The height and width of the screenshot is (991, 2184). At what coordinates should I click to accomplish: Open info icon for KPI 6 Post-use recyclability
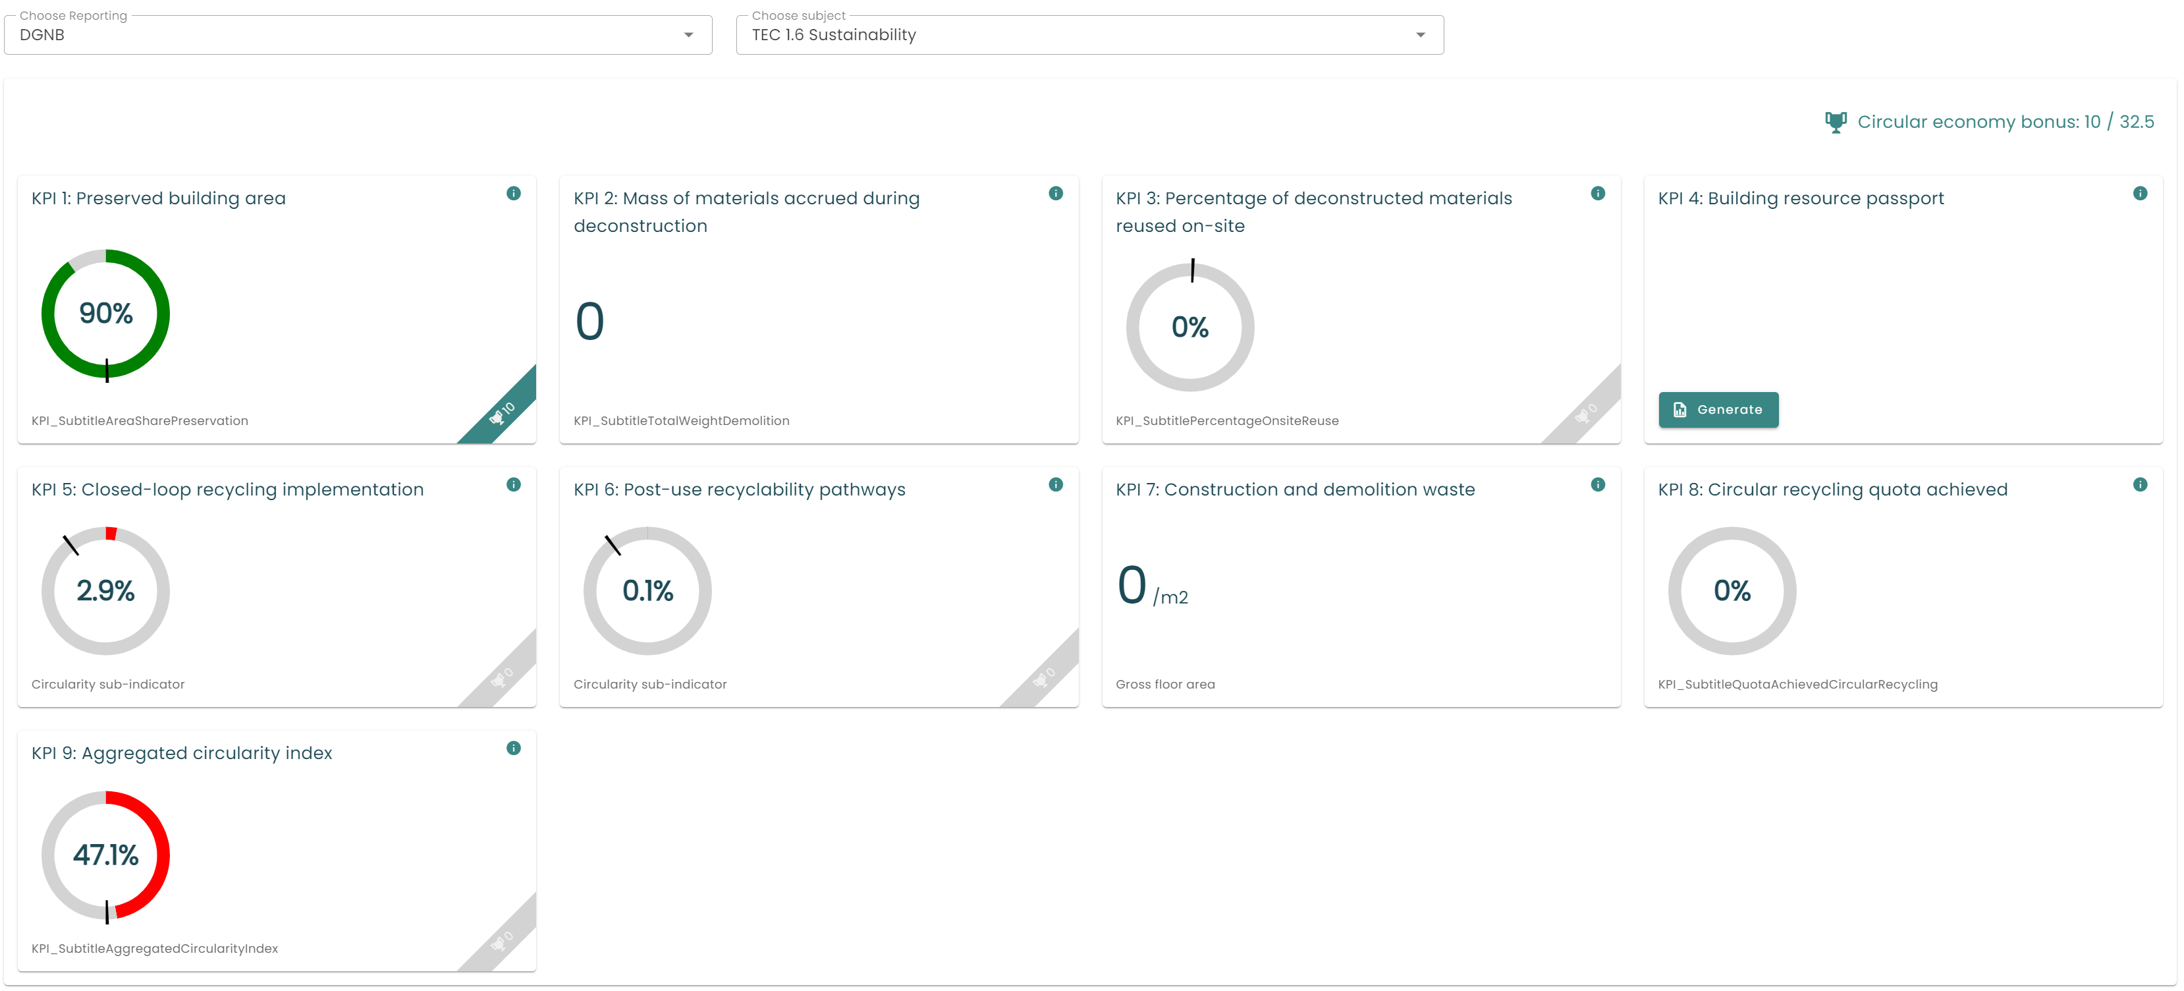click(1056, 484)
